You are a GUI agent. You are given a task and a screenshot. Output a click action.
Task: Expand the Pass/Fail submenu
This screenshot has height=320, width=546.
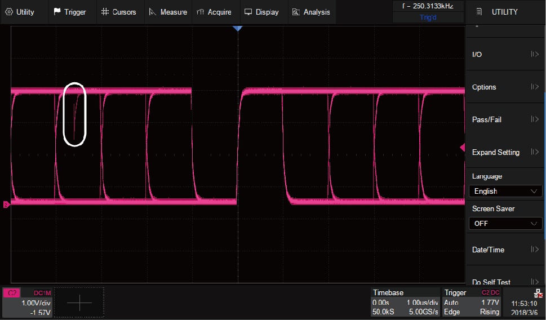(505, 120)
